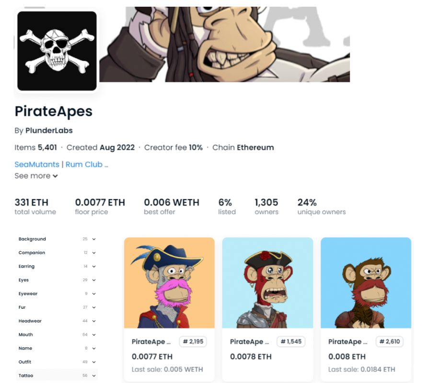The image size is (427, 383).
Task: Open the red PirateApe #1,545 image
Action: [267, 282]
